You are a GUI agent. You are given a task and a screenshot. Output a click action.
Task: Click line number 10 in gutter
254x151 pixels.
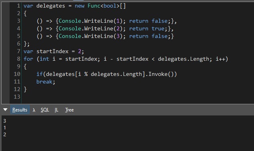click(x=17, y=74)
